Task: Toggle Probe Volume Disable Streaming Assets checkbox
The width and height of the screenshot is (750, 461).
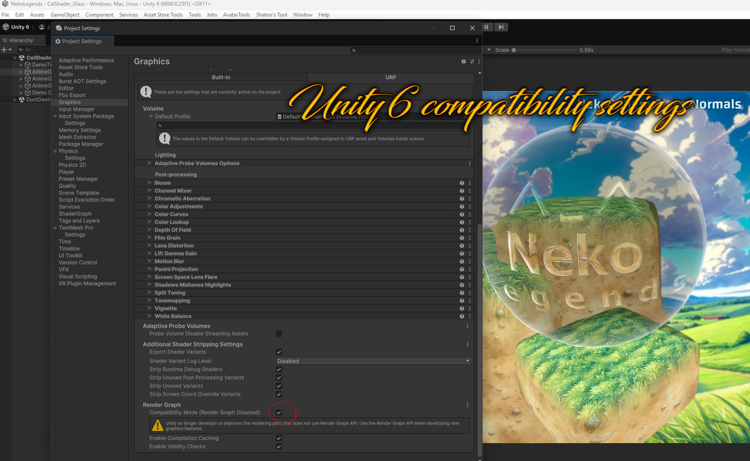Action: click(279, 334)
